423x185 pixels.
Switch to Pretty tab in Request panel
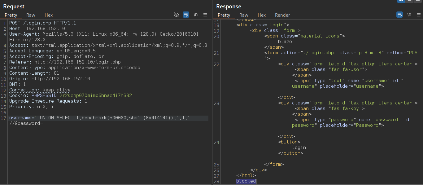(11, 15)
